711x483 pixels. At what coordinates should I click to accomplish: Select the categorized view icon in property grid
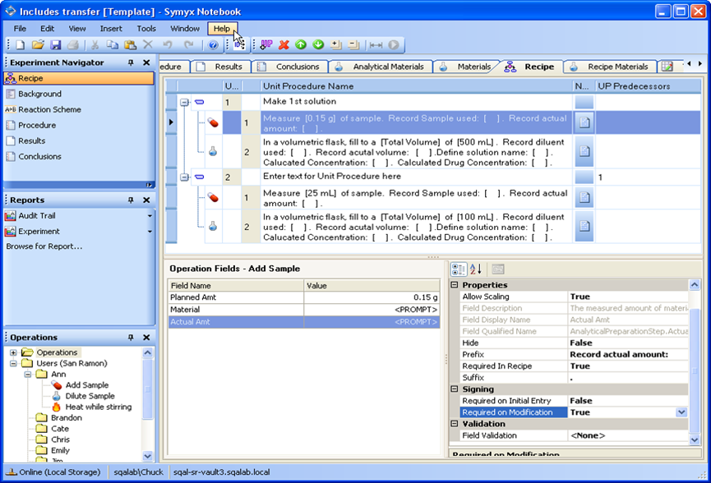[x=459, y=269]
